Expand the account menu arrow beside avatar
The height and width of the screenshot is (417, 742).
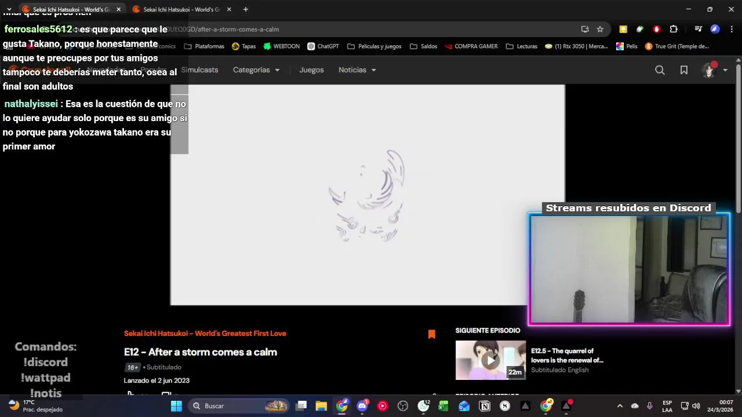[725, 70]
